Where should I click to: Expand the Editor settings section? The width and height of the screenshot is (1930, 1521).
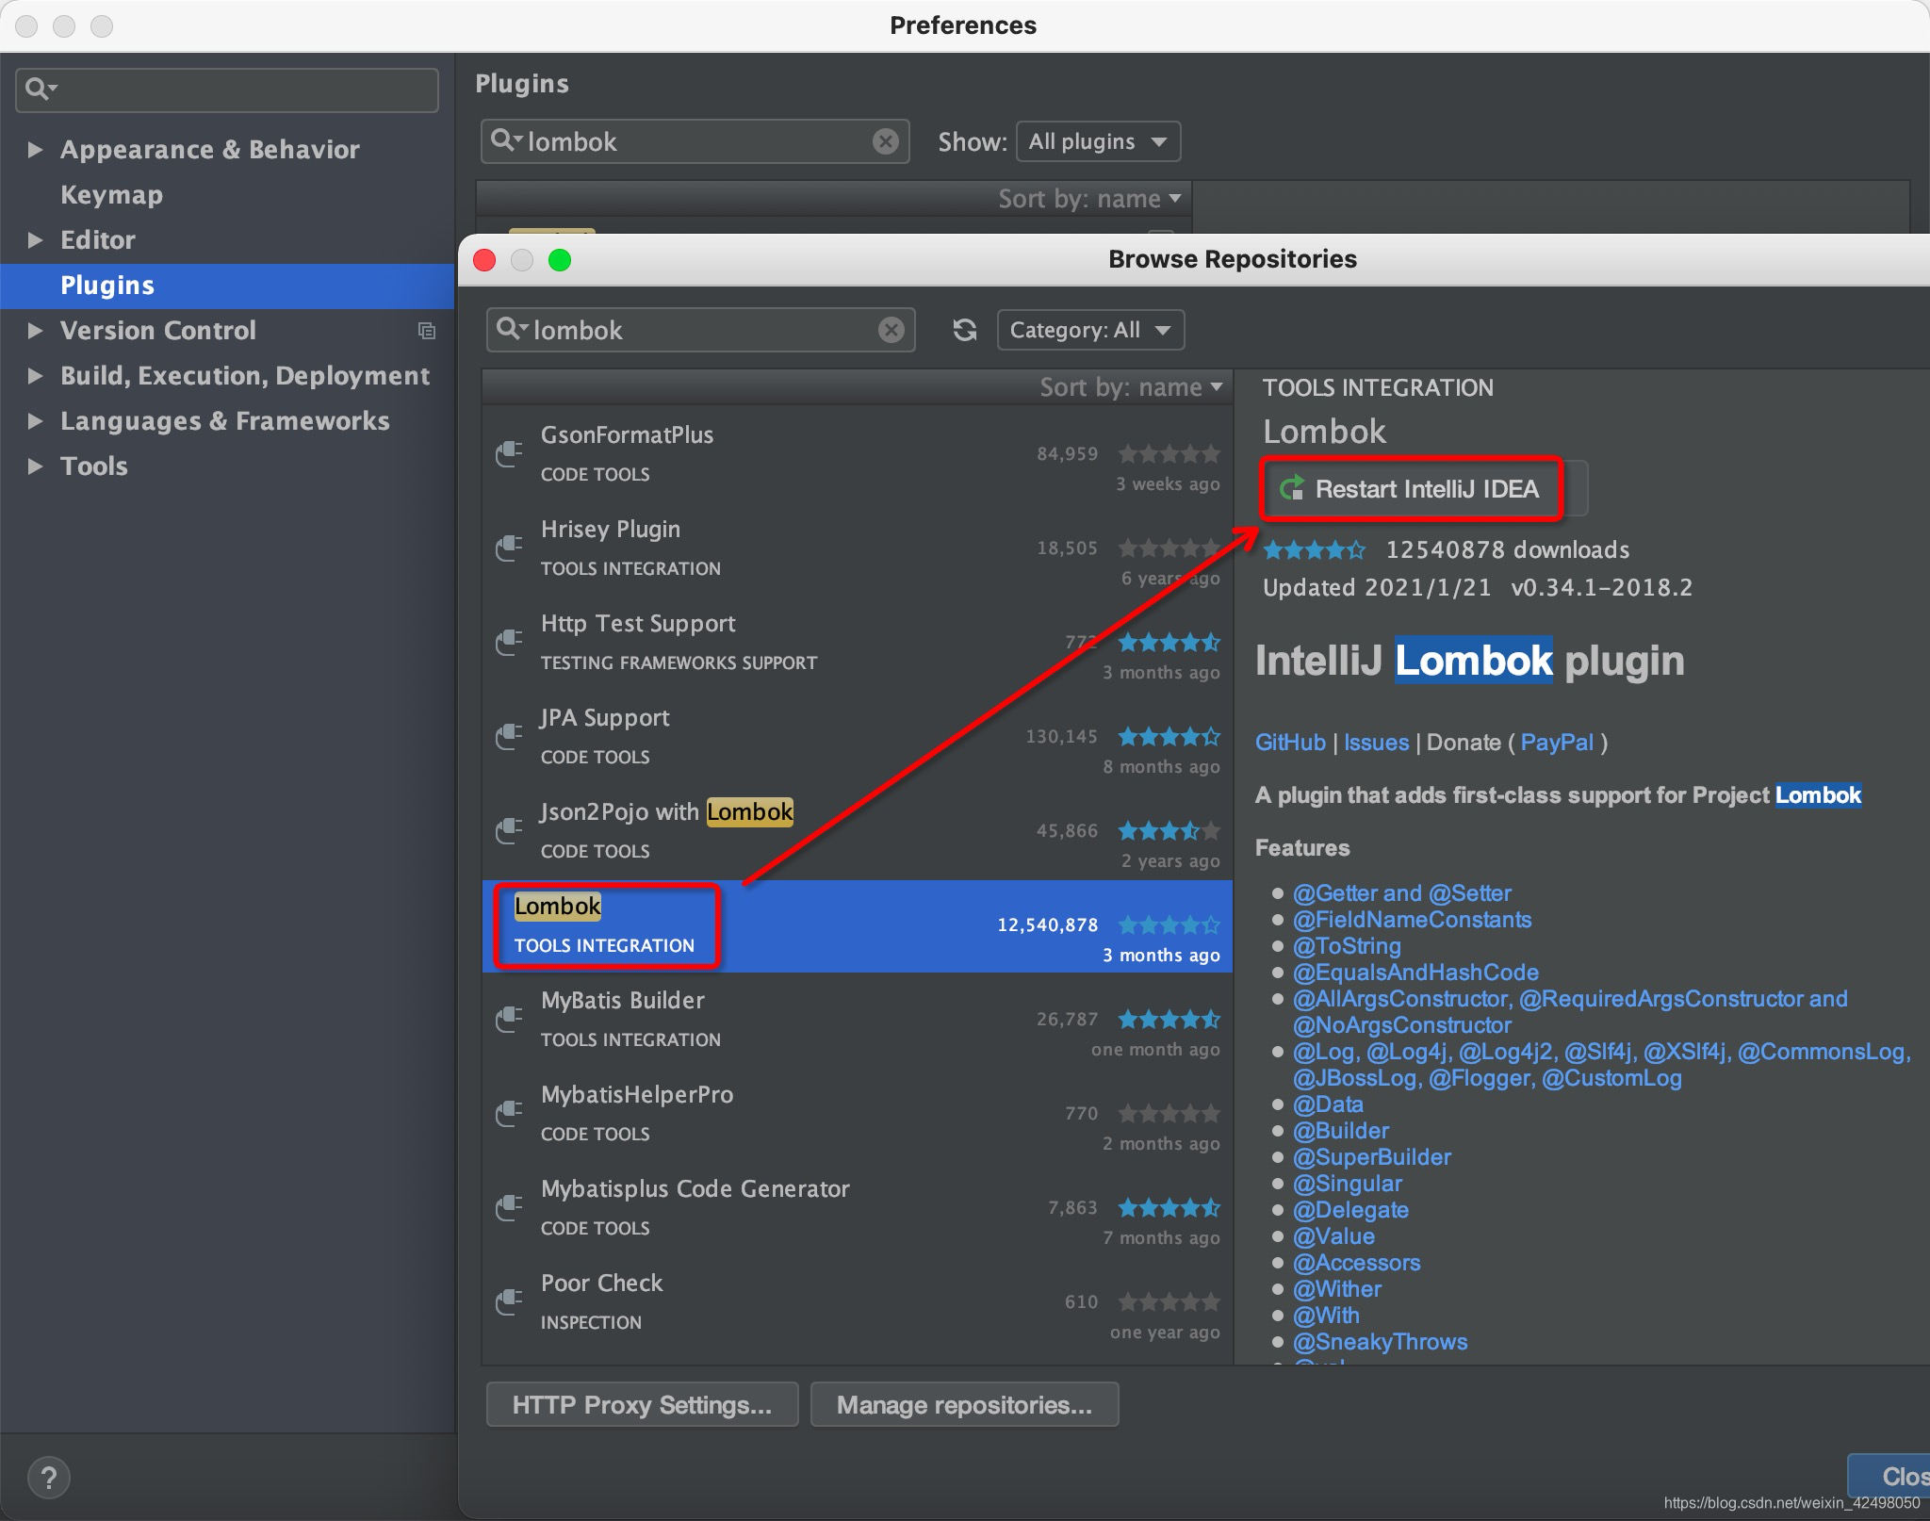point(36,239)
